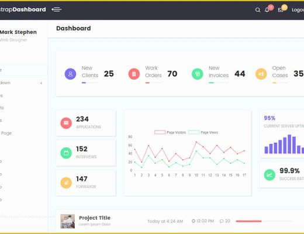Image resolution: width=304 pixels, height=234 pixels.
Task: Click the 234 Applications count
Action: [x=82, y=119]
